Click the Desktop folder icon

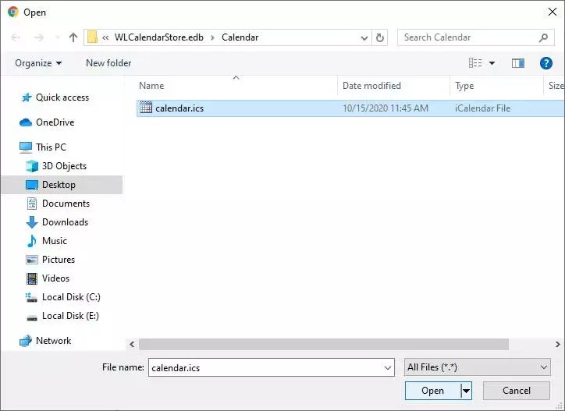pyautogui.click(x=32, y=185)
